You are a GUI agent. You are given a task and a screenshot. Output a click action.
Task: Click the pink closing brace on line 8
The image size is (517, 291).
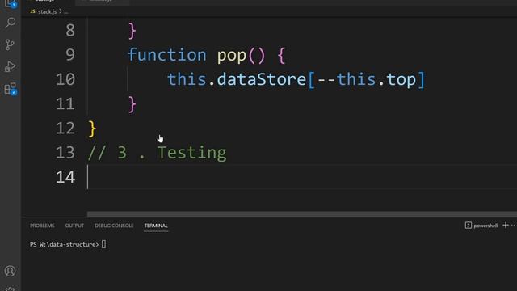click(x=132, y=31)
